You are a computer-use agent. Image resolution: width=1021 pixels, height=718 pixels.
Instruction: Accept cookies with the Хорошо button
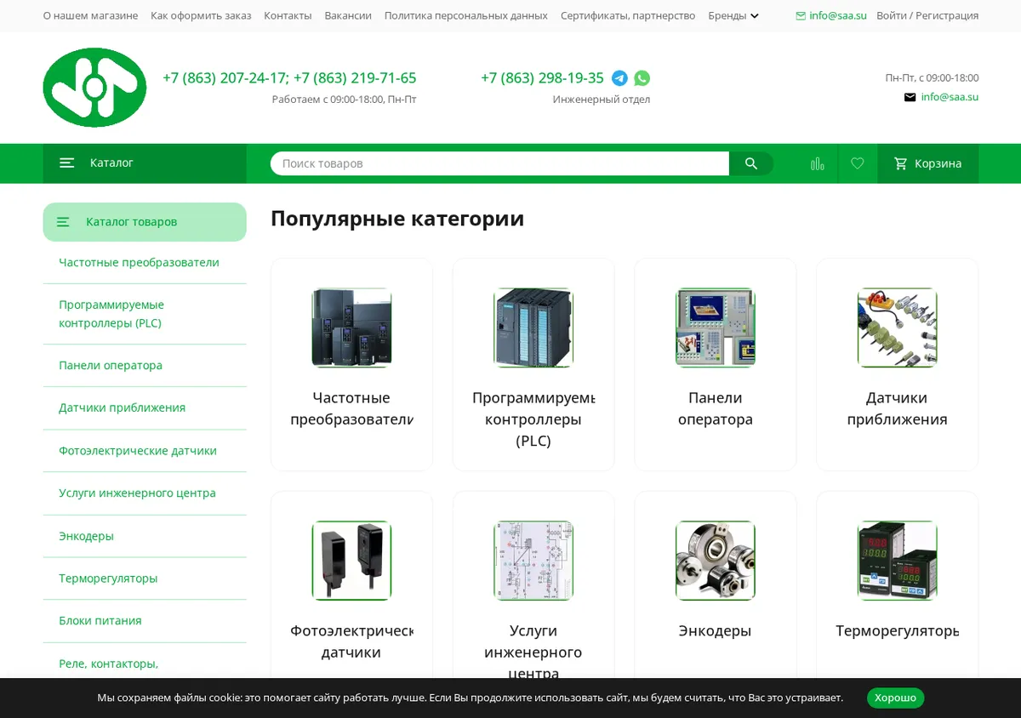tap(895, 698)
